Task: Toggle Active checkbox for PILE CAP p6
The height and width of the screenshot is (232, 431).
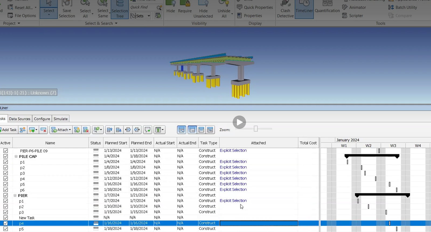Action: pyautogui.click(x=6, y=190)
